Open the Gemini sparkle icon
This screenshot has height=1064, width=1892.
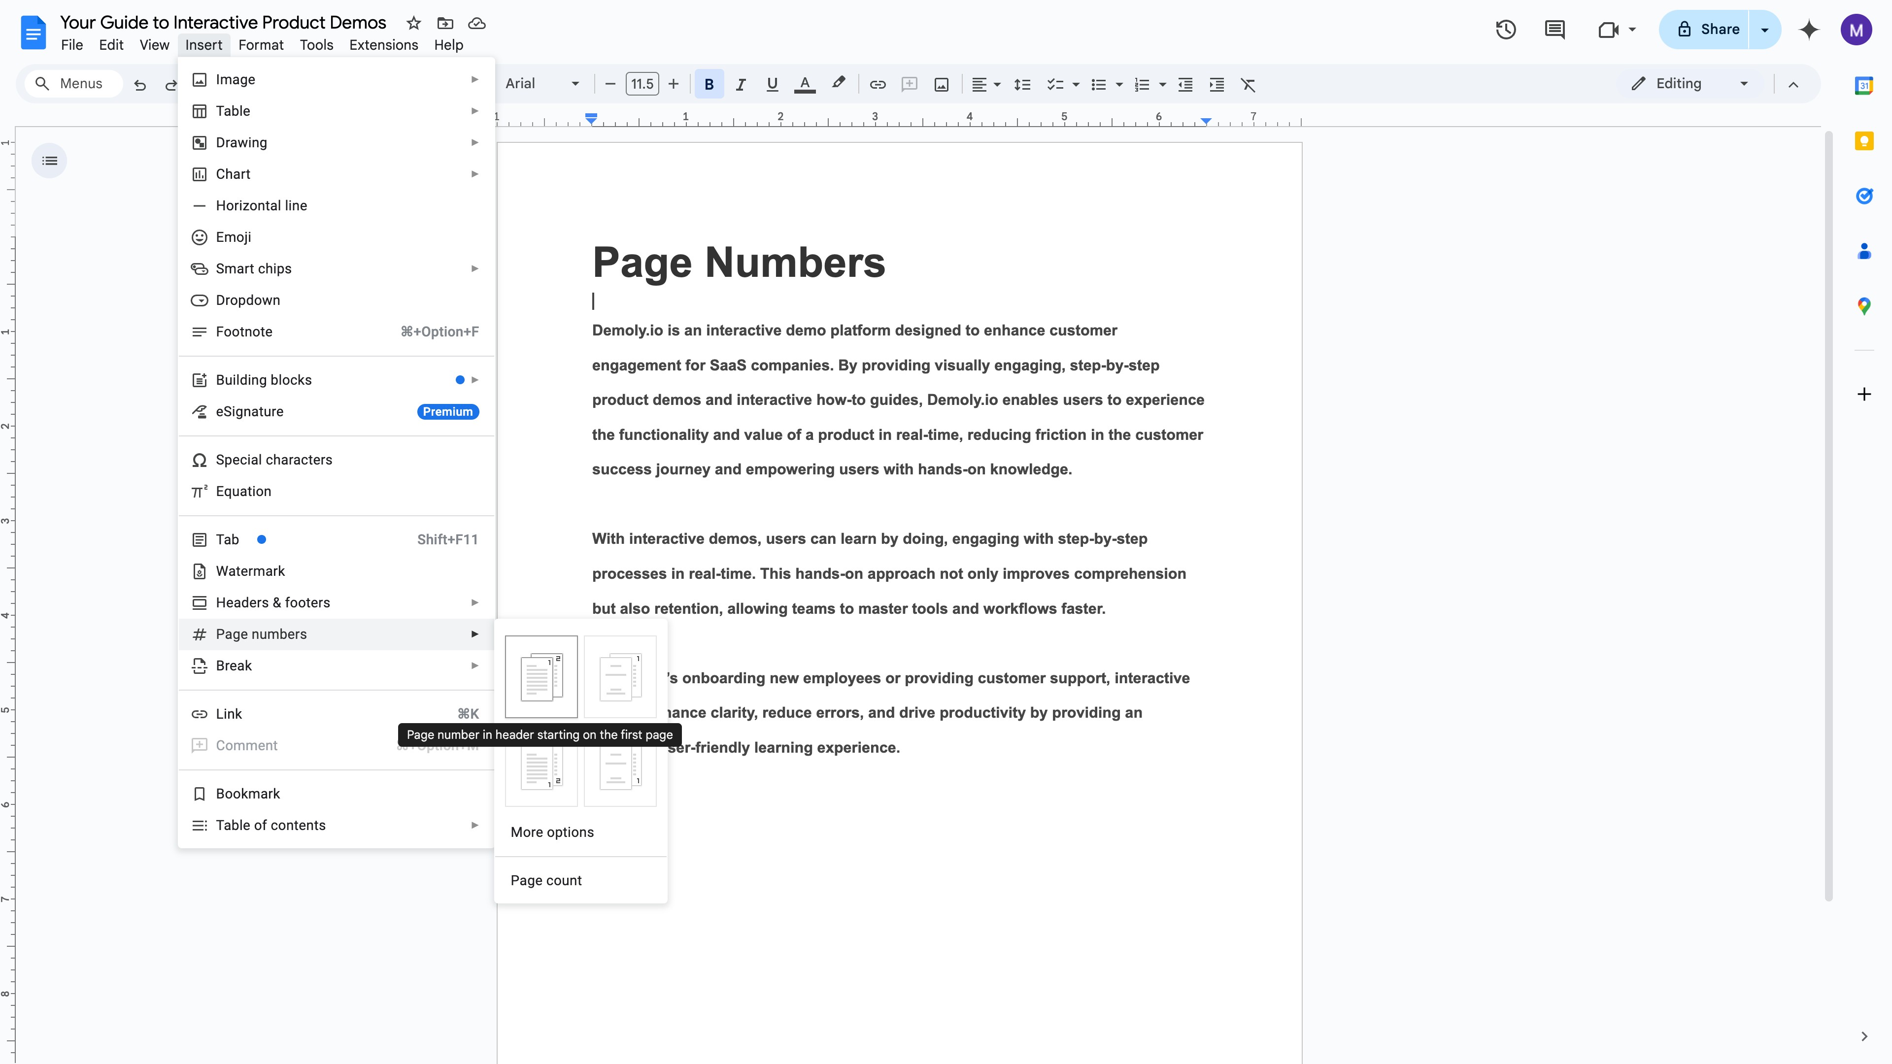pos(1809,30)
